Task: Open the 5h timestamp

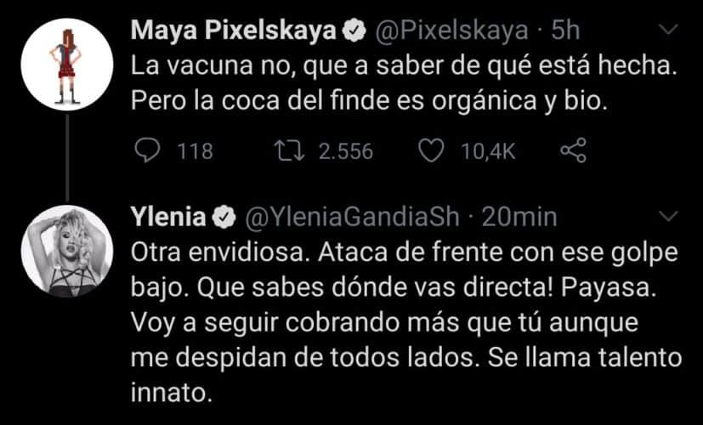Action: click(x=565, y=31)
